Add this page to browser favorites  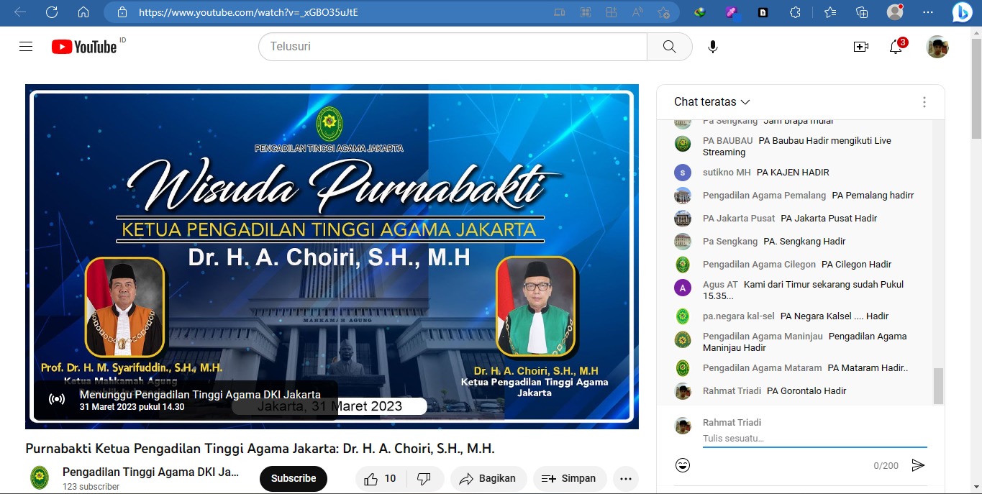tap(663, 12)
